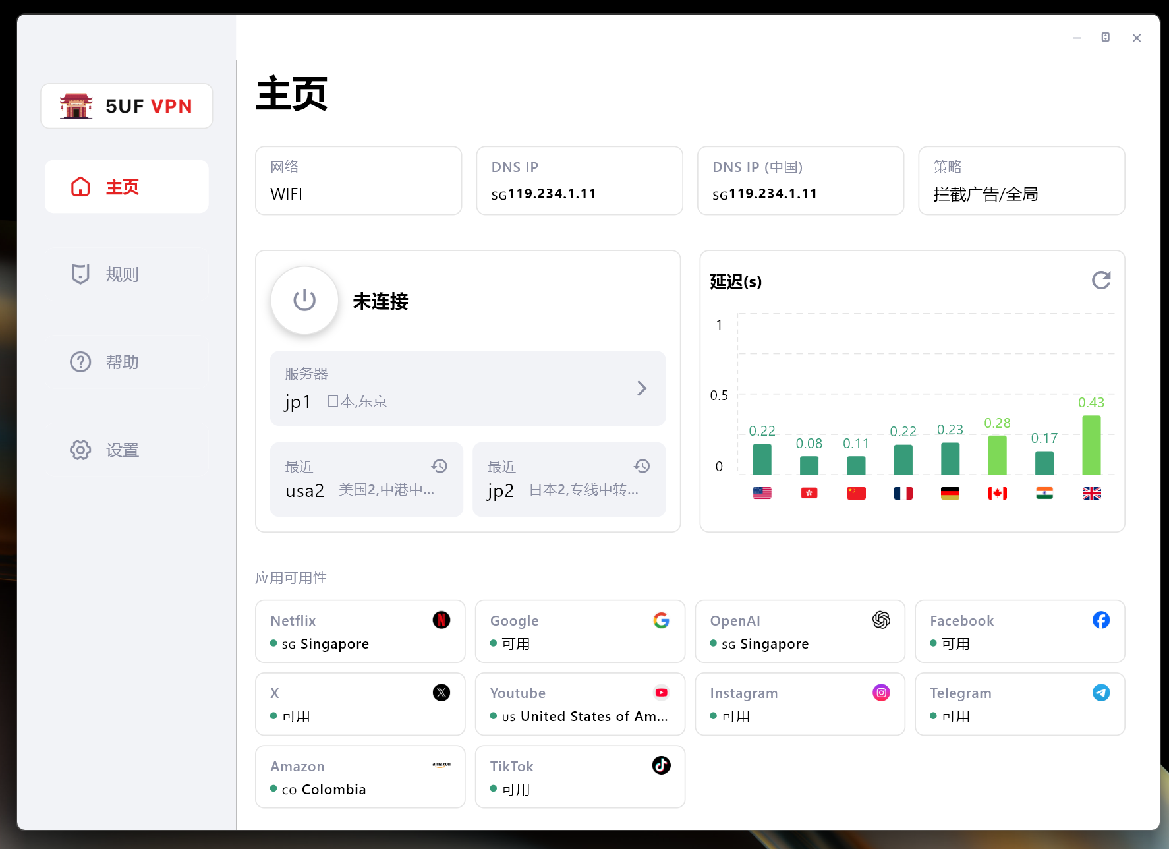This screenshot has height=849, width=1169.
Task: Click the TikTok icon
Action: click(x=661, y=765)
